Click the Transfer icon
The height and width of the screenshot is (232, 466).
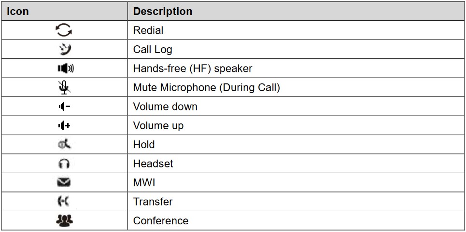[64, 202]
